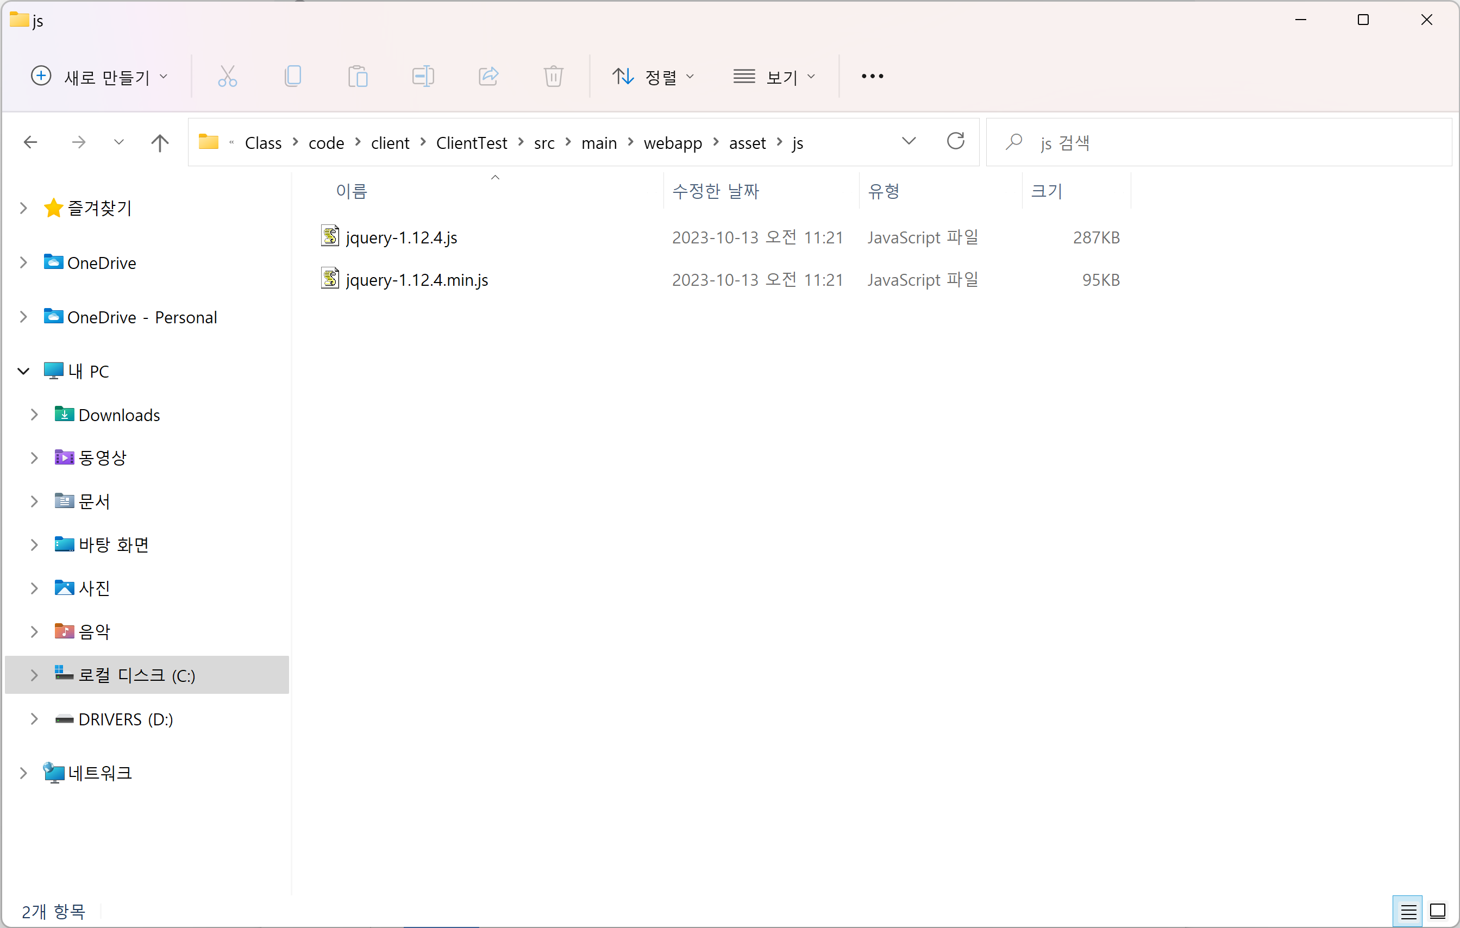Collapse the 내 PC tree node
Viewport: 1460px width, 928px height.
24,372
